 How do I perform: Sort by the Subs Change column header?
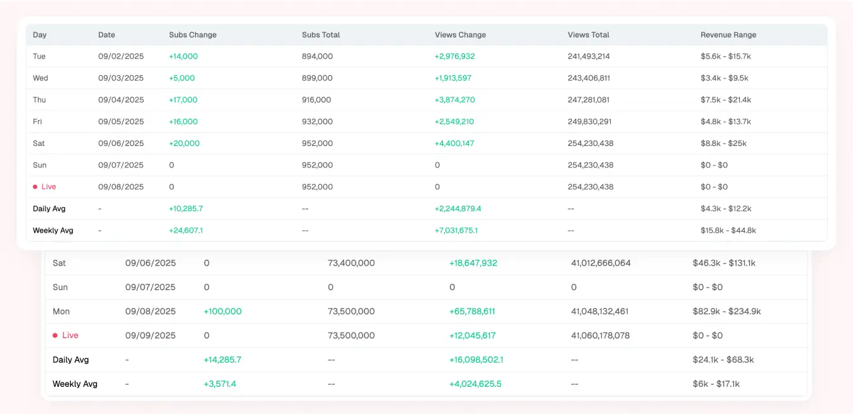(192, 35)
